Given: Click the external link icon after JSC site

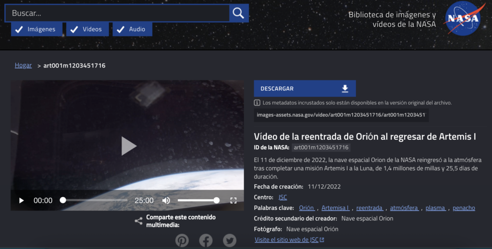Looking at the screenshot, I should click(x=321, y=239).
